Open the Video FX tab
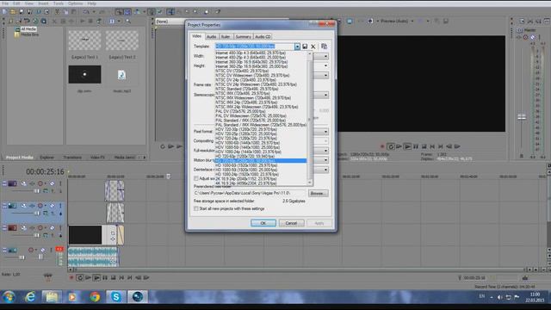 click(97, 158)
